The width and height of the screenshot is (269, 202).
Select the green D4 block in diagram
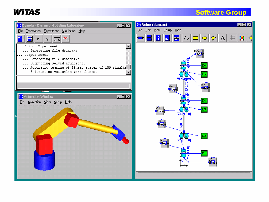[204, 101]
